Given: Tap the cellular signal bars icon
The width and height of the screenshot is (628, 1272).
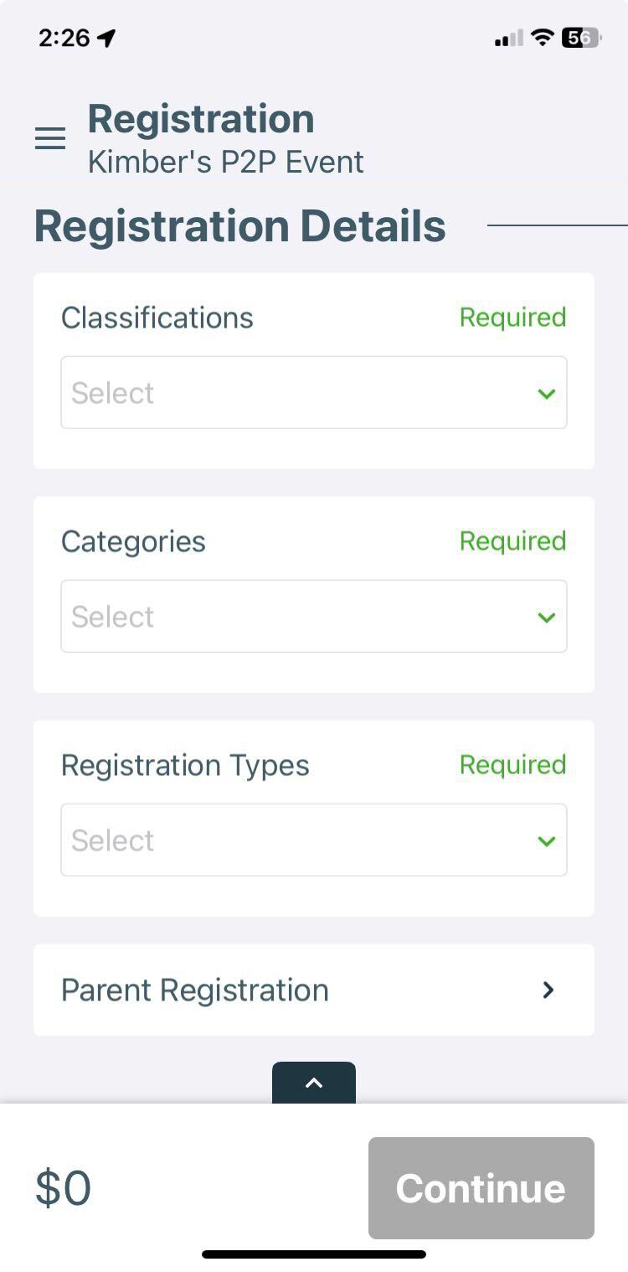Looking at the screenshot, I should pos(508,39).
